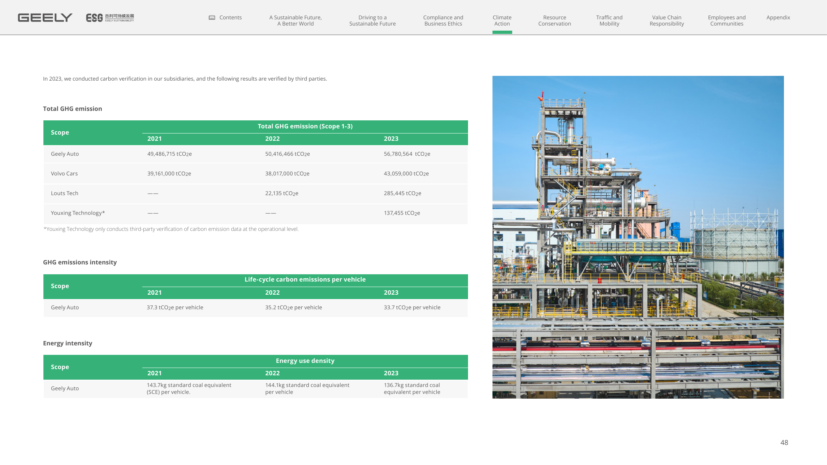This screenshot has height=465, width=827.
Task: Select Volvo Cars 39,161,000 tCO2e cell
Action: (169, 174)
